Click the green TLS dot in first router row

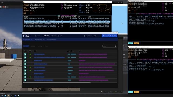(x=30, y=54)
